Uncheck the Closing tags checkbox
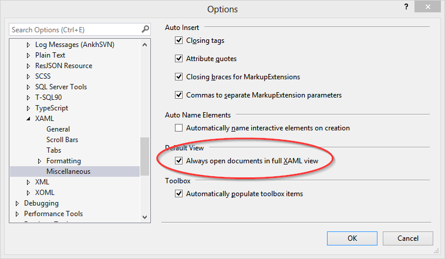This screenshot has width=445, height=259. pos(179,41)
